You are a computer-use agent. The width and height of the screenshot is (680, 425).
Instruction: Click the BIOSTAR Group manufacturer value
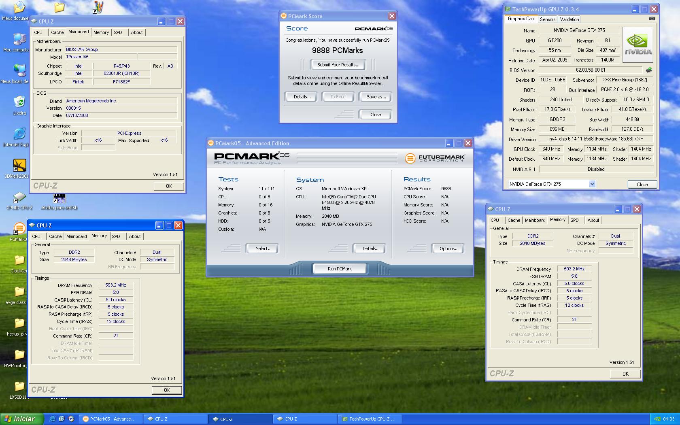point(121,49)
